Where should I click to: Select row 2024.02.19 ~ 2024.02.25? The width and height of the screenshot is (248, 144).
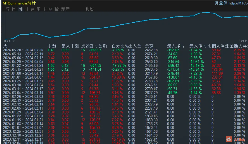pyautogui.click(x=124, y=100)
